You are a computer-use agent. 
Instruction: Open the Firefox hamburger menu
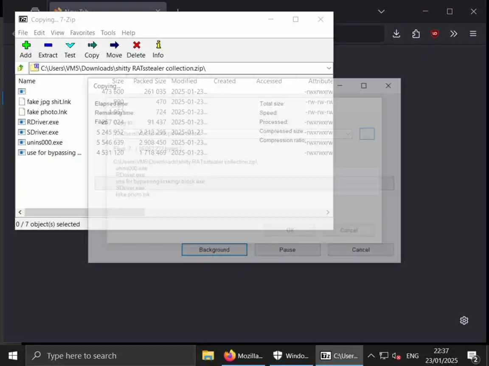pyautogui.click(x=473, y=33)
